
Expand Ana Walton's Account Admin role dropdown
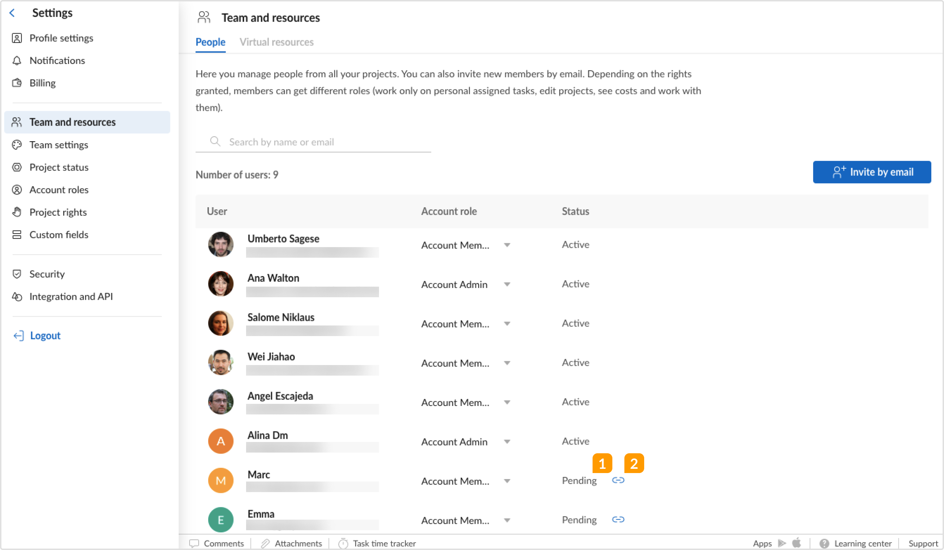click(507, 284)
